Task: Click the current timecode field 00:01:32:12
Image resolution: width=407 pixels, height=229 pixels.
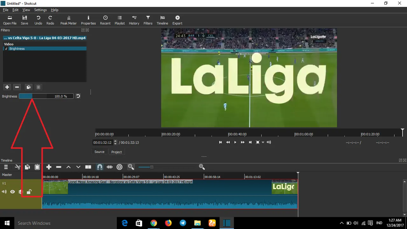Action: pyautogui.click(x=103, y=142)
